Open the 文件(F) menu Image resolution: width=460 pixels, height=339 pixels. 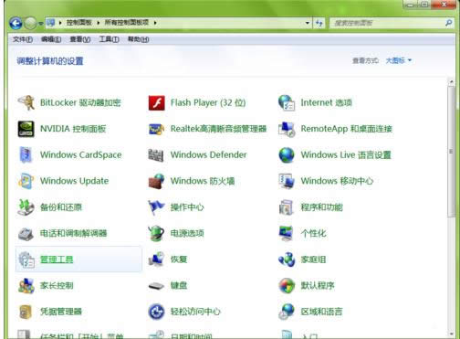[x=23, y=39]
